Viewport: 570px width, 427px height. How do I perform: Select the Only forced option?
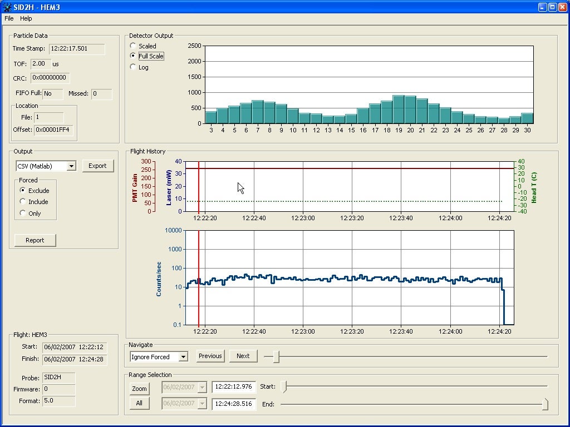(23, 213)
